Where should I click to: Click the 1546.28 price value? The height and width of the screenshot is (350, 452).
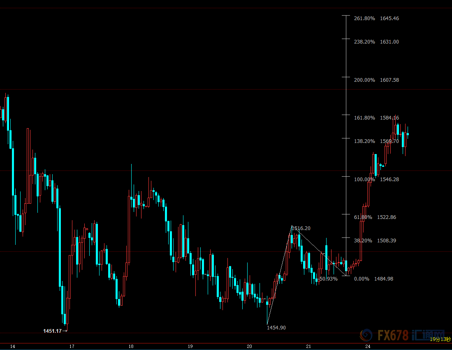coord(389,180)
